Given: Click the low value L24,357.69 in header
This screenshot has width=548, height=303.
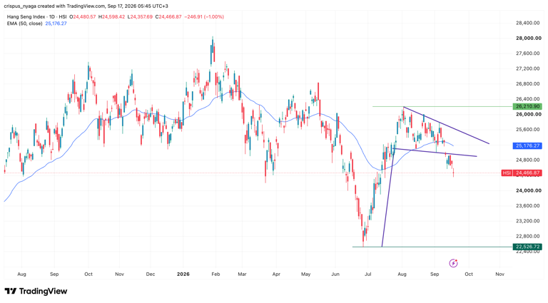Looking at the screenshot, I should click(140, 17).
